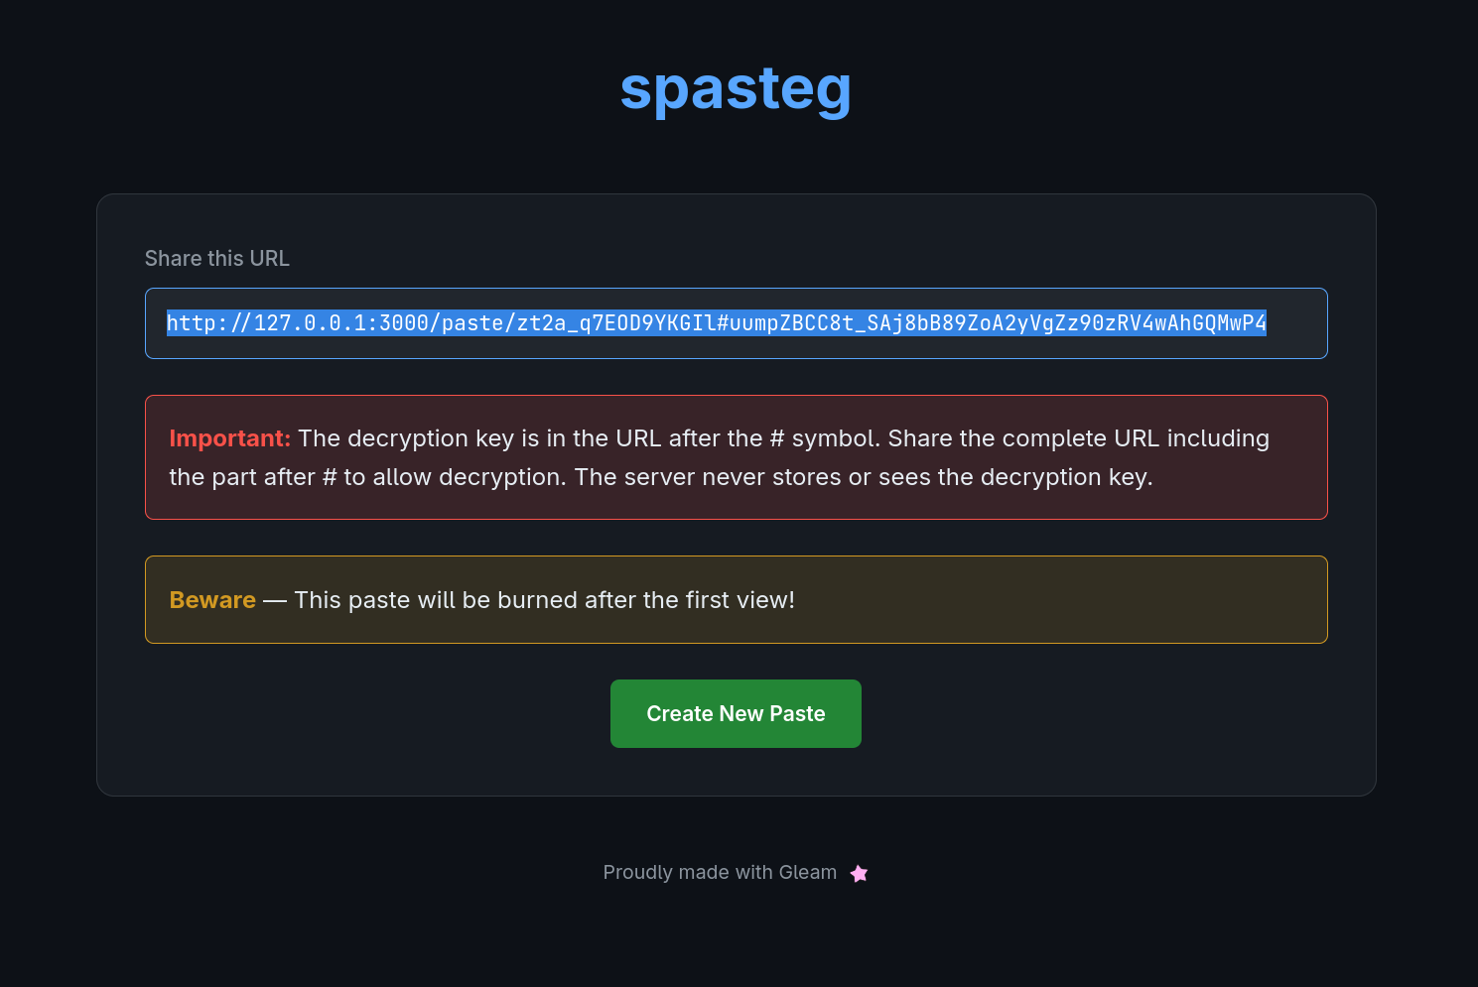Click "the part after #" in the warning
The height and width of the screenshot is (987, 1478).
[254, 477]
